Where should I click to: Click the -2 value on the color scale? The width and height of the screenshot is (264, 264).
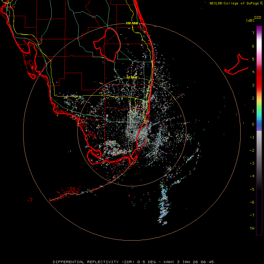[x=252, y=150]
